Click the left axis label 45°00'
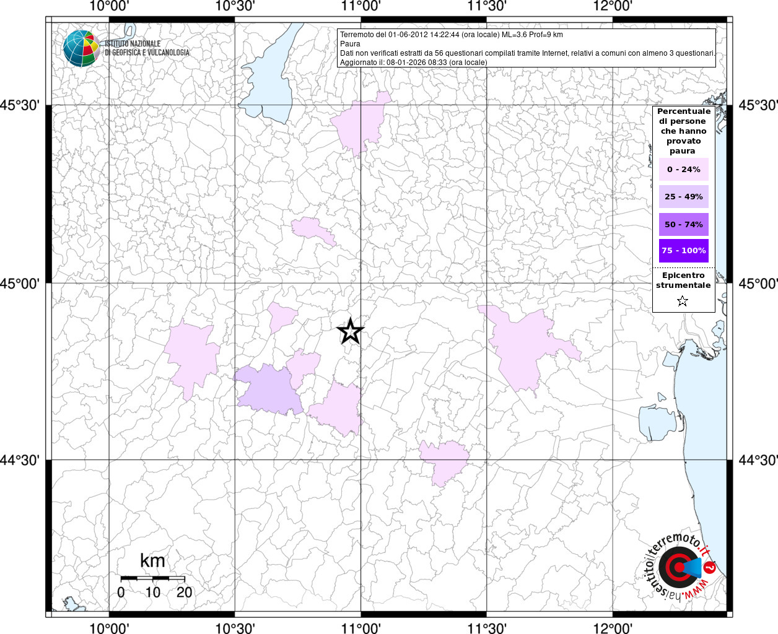The image size is (778, 634). (x=20, y=284)
